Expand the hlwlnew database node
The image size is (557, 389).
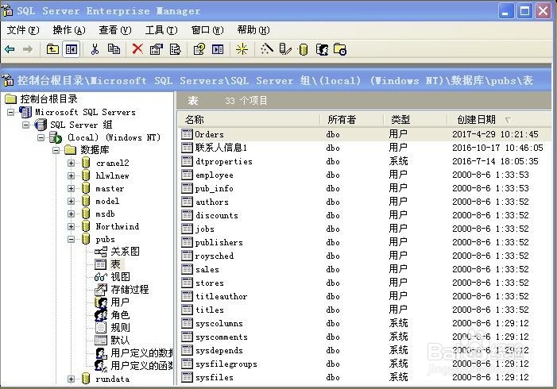click(x=71, y=175)
